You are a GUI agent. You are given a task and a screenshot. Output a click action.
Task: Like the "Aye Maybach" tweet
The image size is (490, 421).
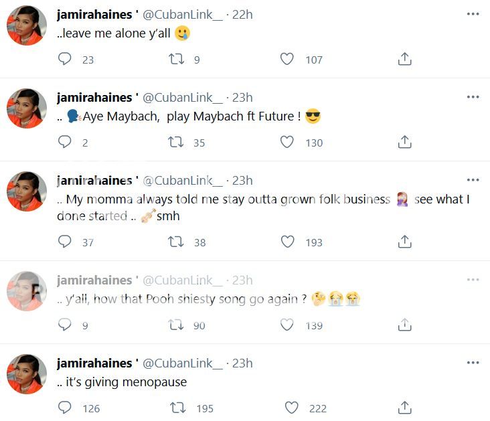point(287,142)
